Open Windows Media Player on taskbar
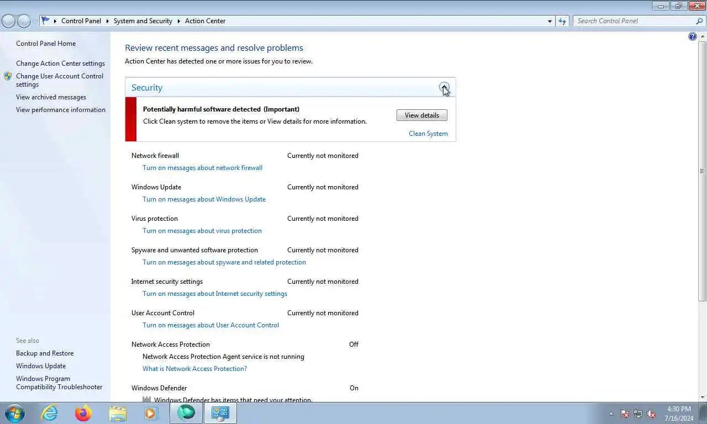The width and height of the screenshot is (707, 424). (151, 413)
